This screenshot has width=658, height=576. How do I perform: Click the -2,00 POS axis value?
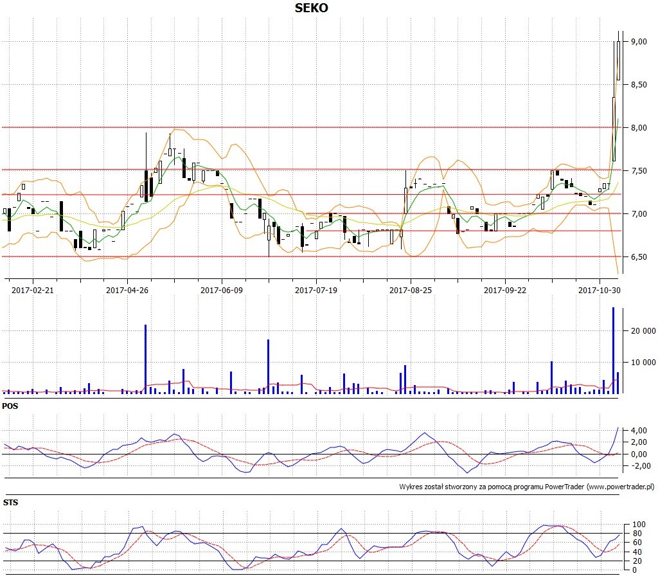coord(641,466)
